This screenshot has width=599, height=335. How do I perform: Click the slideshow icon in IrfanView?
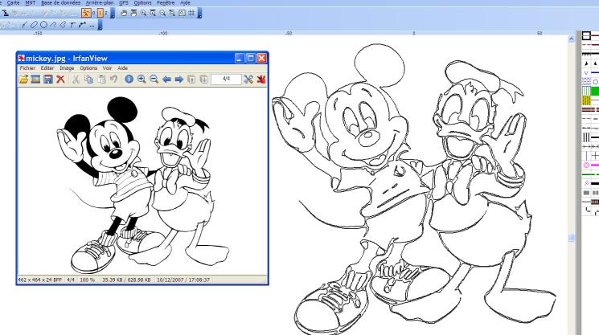click(x=35, y=79)
